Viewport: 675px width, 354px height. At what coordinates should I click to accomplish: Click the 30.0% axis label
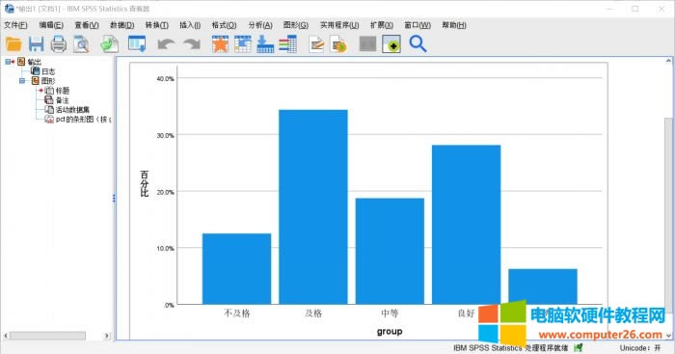pyautogui.click(x=165, y=135)
